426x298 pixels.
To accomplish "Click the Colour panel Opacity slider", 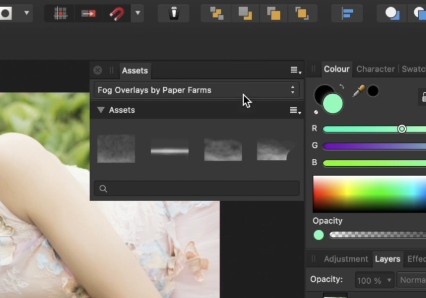I will pos(377,234).
